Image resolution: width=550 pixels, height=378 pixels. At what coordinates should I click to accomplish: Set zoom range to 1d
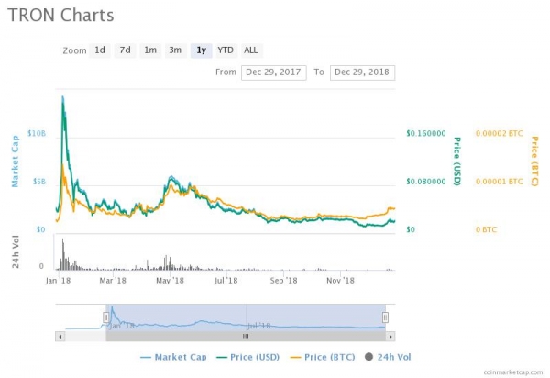pos(100,50)
